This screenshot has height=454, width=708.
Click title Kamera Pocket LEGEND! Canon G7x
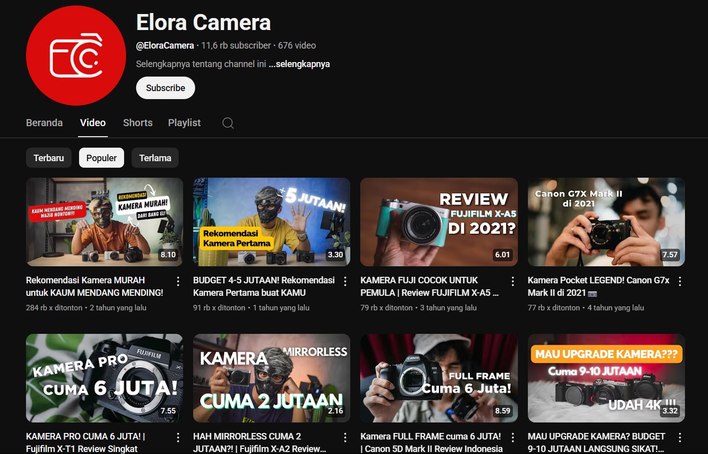(x=598, y=286)
